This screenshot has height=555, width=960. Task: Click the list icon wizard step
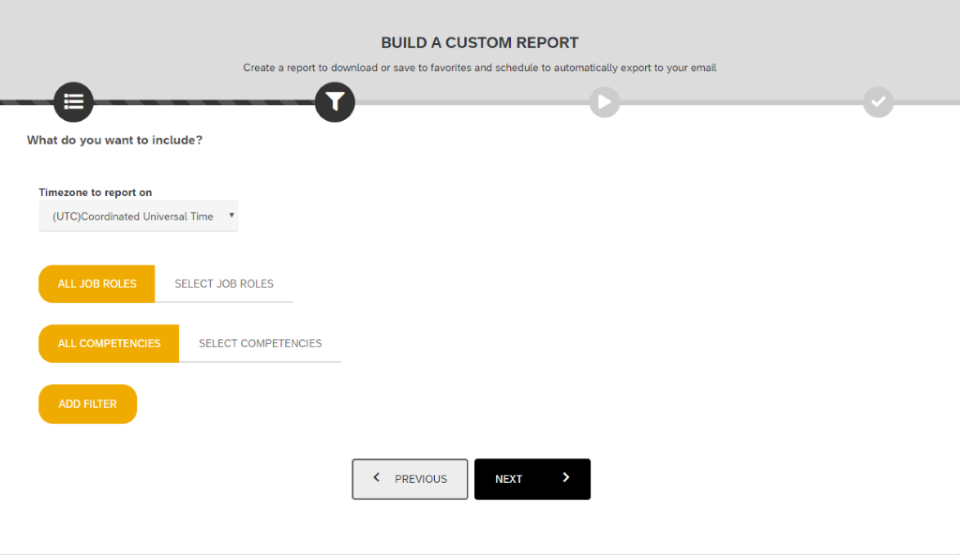pos(73,101)
